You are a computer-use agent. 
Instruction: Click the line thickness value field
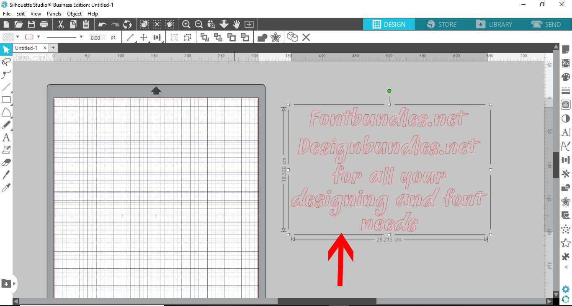pos(98,38)
